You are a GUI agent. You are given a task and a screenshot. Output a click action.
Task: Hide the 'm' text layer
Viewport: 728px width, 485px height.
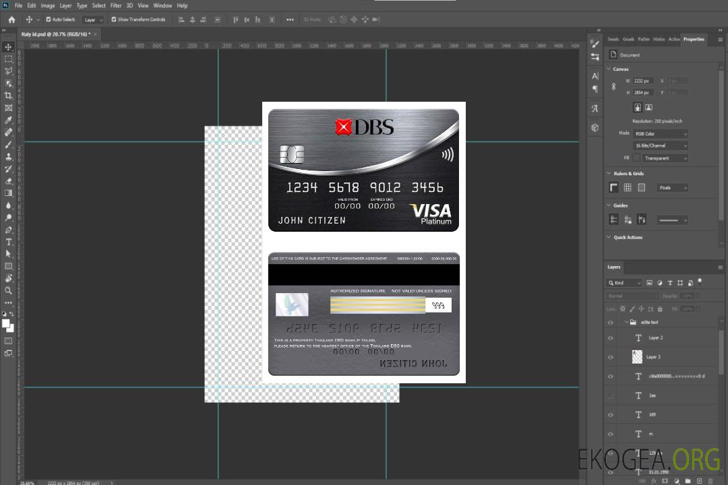click(611, 434)
